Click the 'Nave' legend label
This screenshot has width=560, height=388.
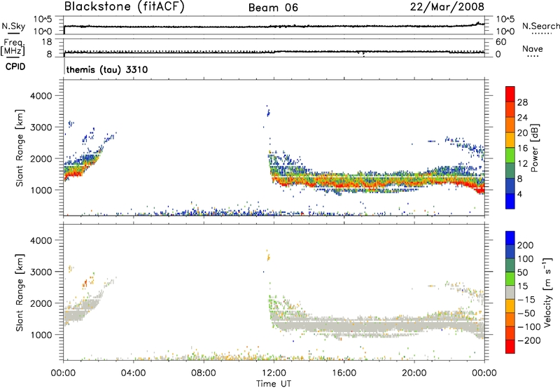(x=533, y=49)
